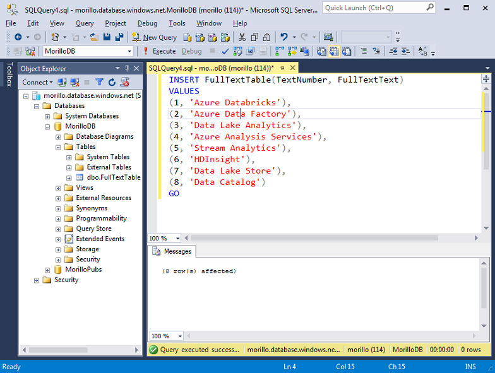495x373 pixels.
Task: Open the Messages pane zoom dropdown
Action: [x=180, y=336]
